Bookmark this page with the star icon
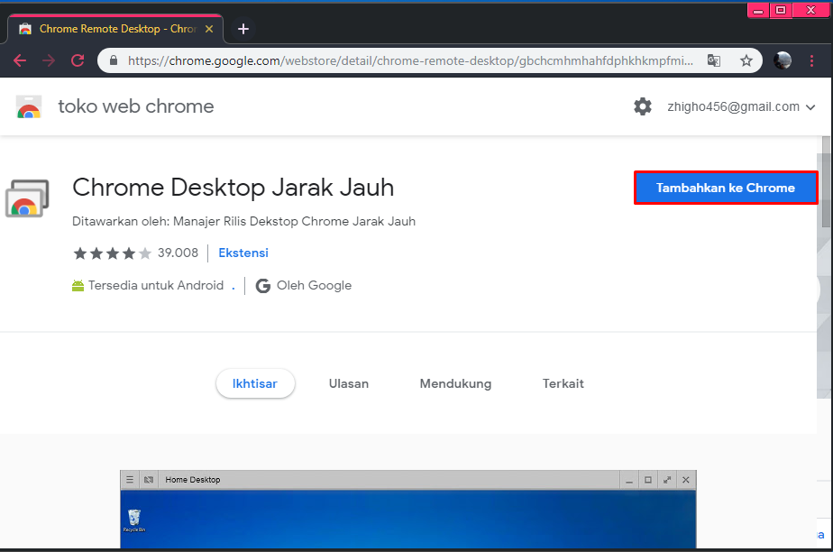Viewport: 833px width, 552px height. pos(746,60)
